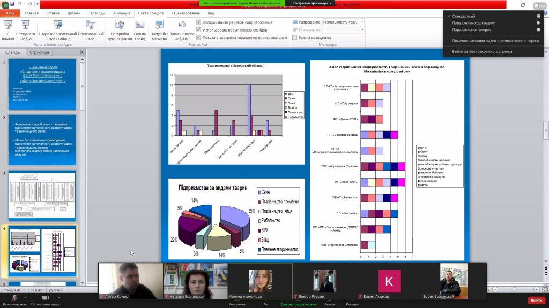
Task: Click the Запись record button
Action: [330, 304]
